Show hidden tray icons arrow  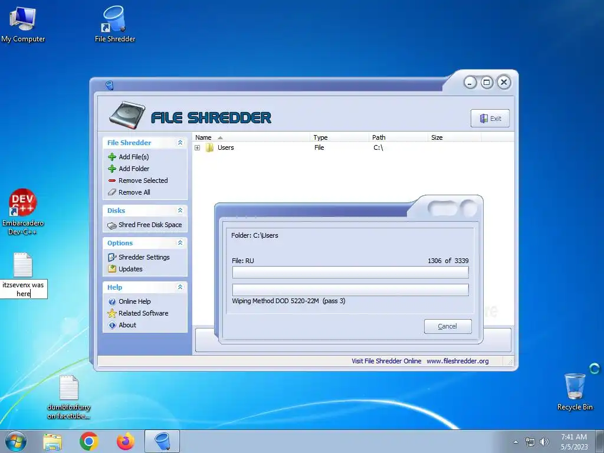516,442
